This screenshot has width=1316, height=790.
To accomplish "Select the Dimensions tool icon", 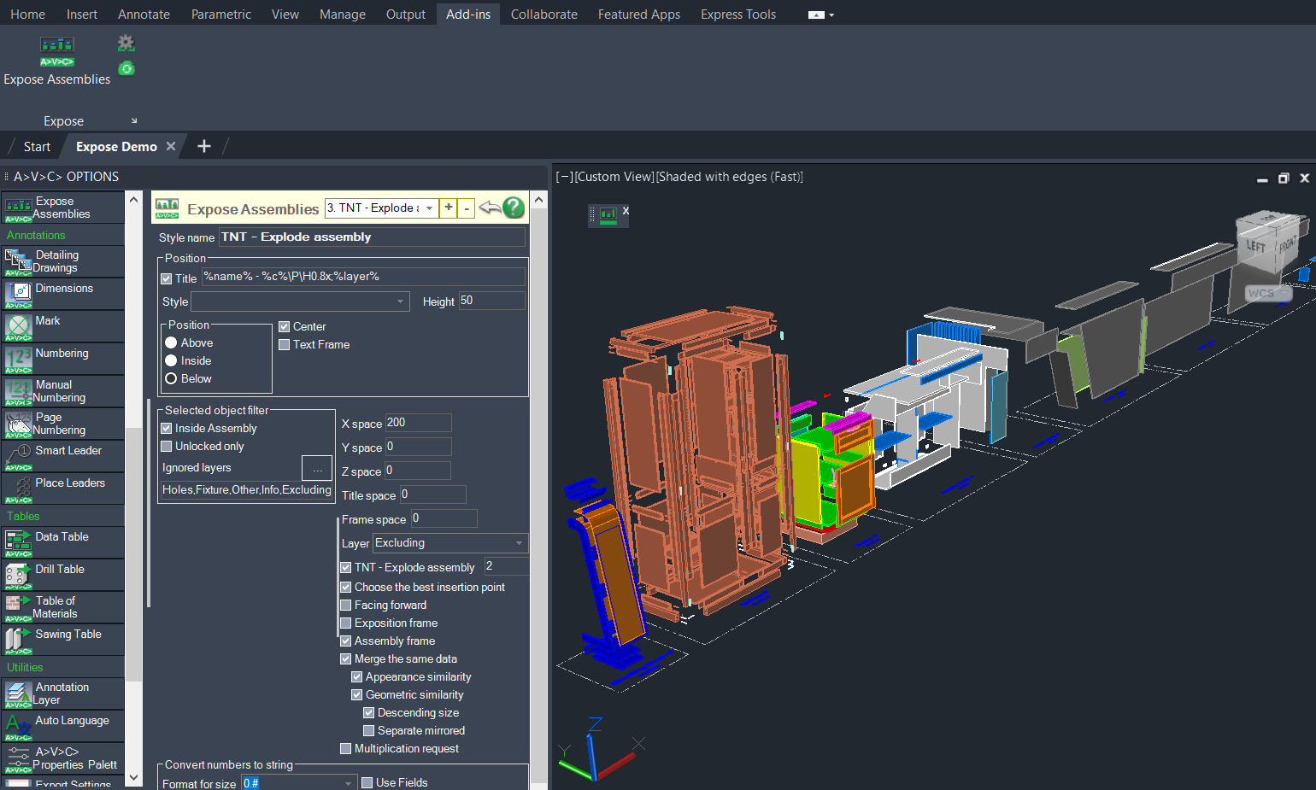I will (18, 293).
